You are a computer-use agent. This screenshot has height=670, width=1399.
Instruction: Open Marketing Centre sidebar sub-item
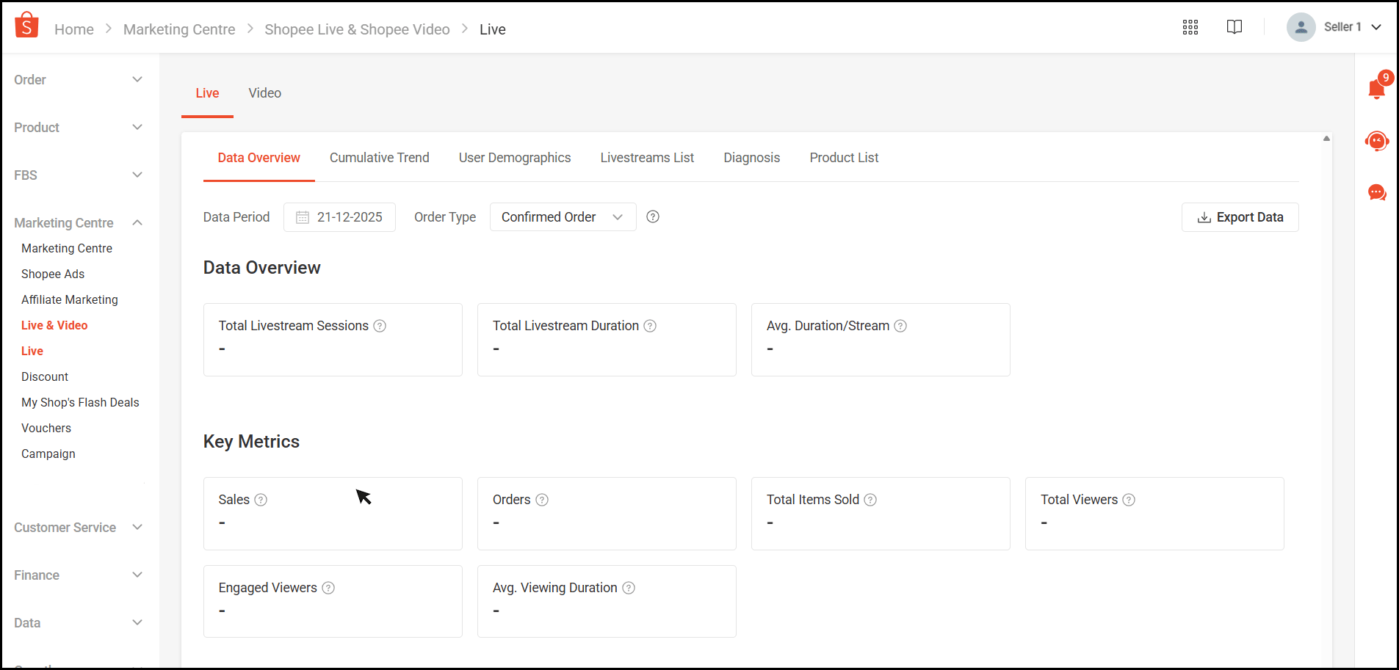[67, 248]
